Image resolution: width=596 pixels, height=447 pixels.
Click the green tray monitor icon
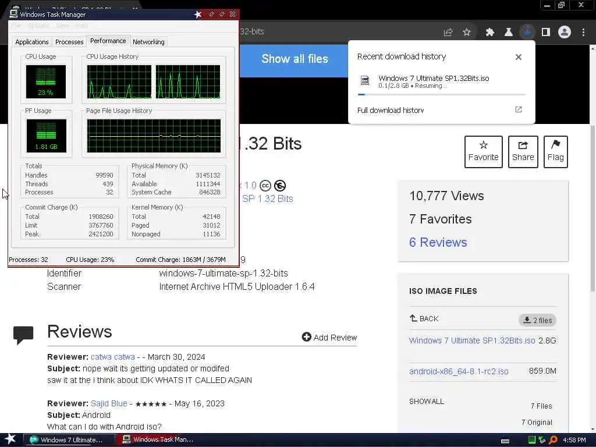point(532,440)
